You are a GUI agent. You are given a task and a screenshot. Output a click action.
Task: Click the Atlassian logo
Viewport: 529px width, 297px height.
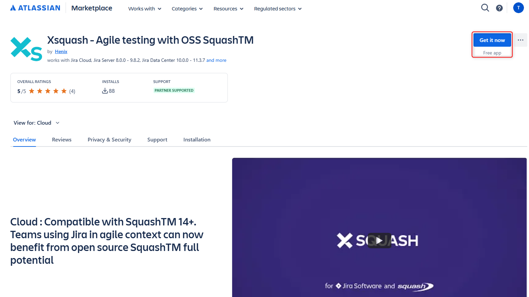[x=35, y=8]
